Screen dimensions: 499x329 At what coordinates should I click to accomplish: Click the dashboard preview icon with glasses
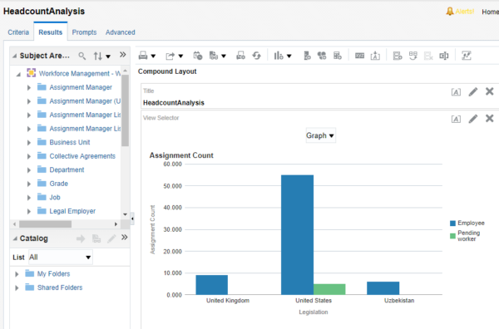point(214,56)
